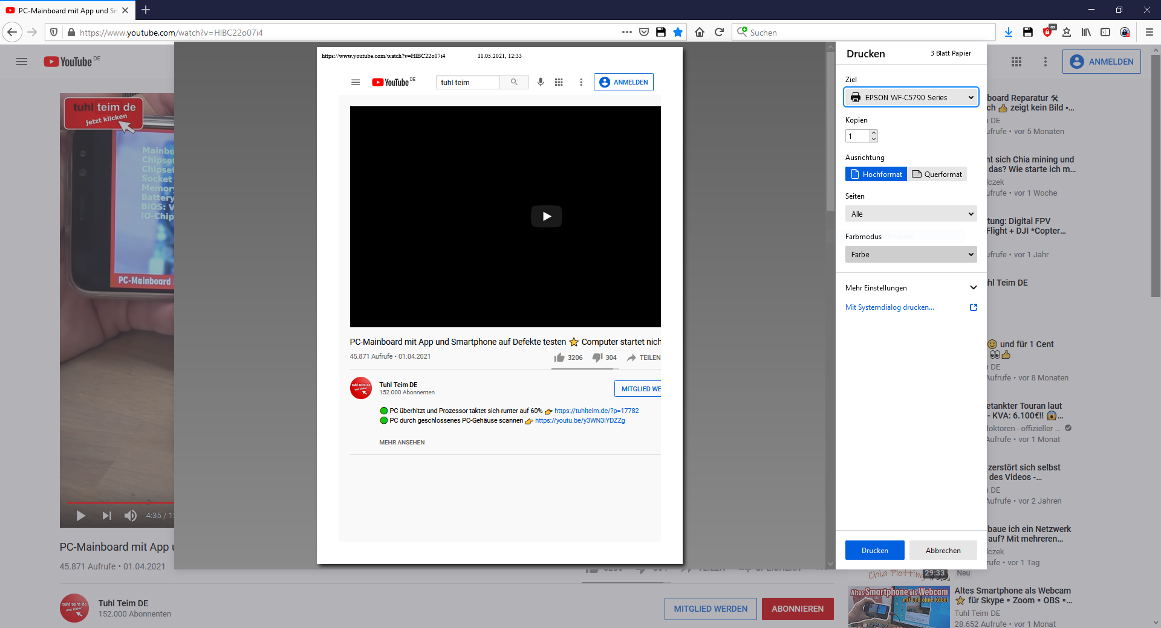This screenshot has height=628, width=1161.
Task: Click the bookmark star icon
Action: click(x=678, y=33)
